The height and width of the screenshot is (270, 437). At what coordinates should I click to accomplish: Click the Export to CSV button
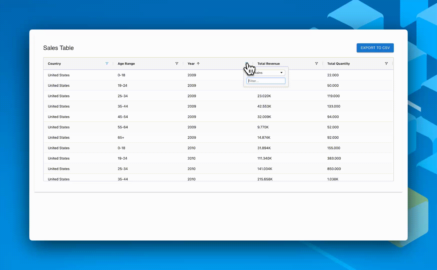point(375,48)
